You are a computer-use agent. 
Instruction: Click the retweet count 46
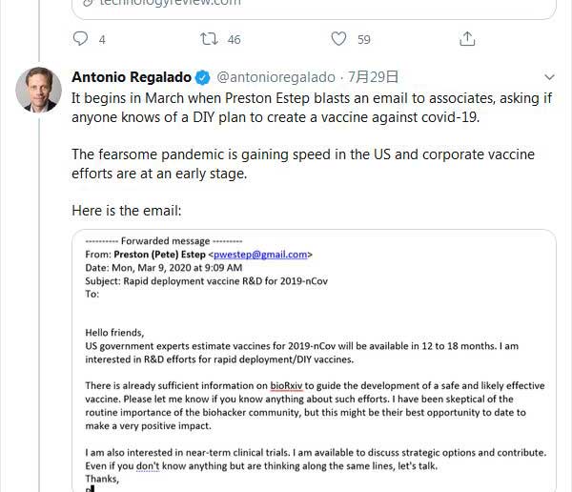(x=234, y=40)
